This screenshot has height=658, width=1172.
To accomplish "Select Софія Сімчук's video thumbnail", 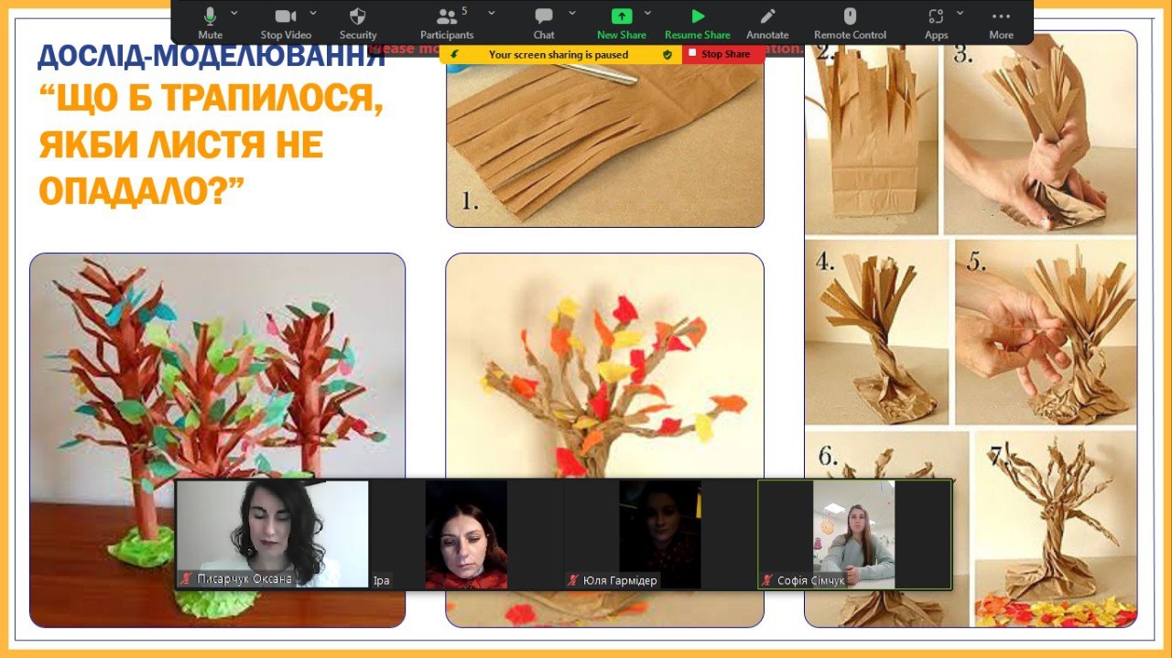I will pyautogui.click(x=854, y=534).
